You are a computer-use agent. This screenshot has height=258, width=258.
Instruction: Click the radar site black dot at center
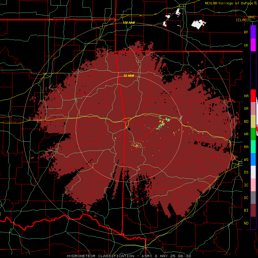[129, 129]
